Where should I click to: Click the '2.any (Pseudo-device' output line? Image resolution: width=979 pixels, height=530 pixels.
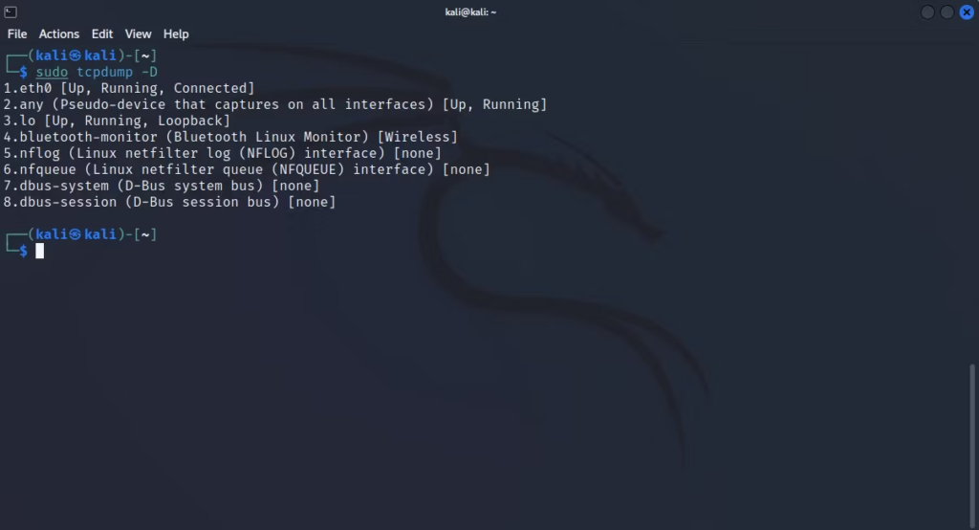tap(275, 104)
